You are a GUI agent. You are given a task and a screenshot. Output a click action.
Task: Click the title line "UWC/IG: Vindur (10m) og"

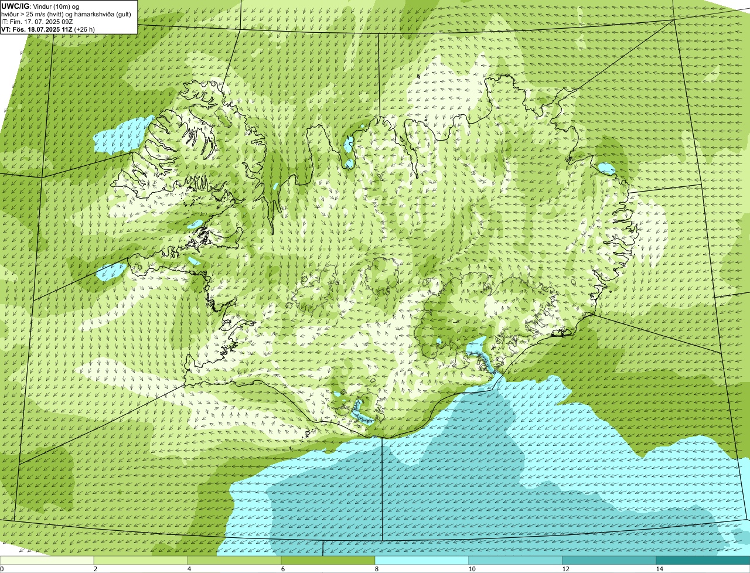pyautogui.click(x=40, y=5)
